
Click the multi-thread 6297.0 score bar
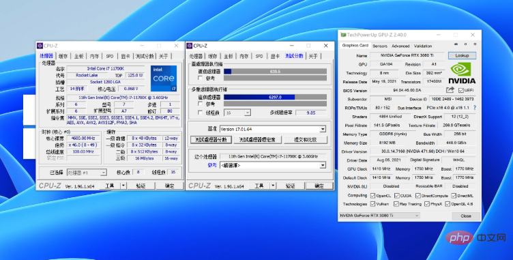[x=275, y=97]
